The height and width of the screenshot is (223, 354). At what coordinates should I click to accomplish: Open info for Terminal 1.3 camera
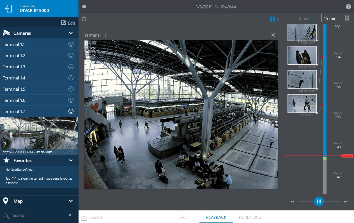(x=71, y=67)
